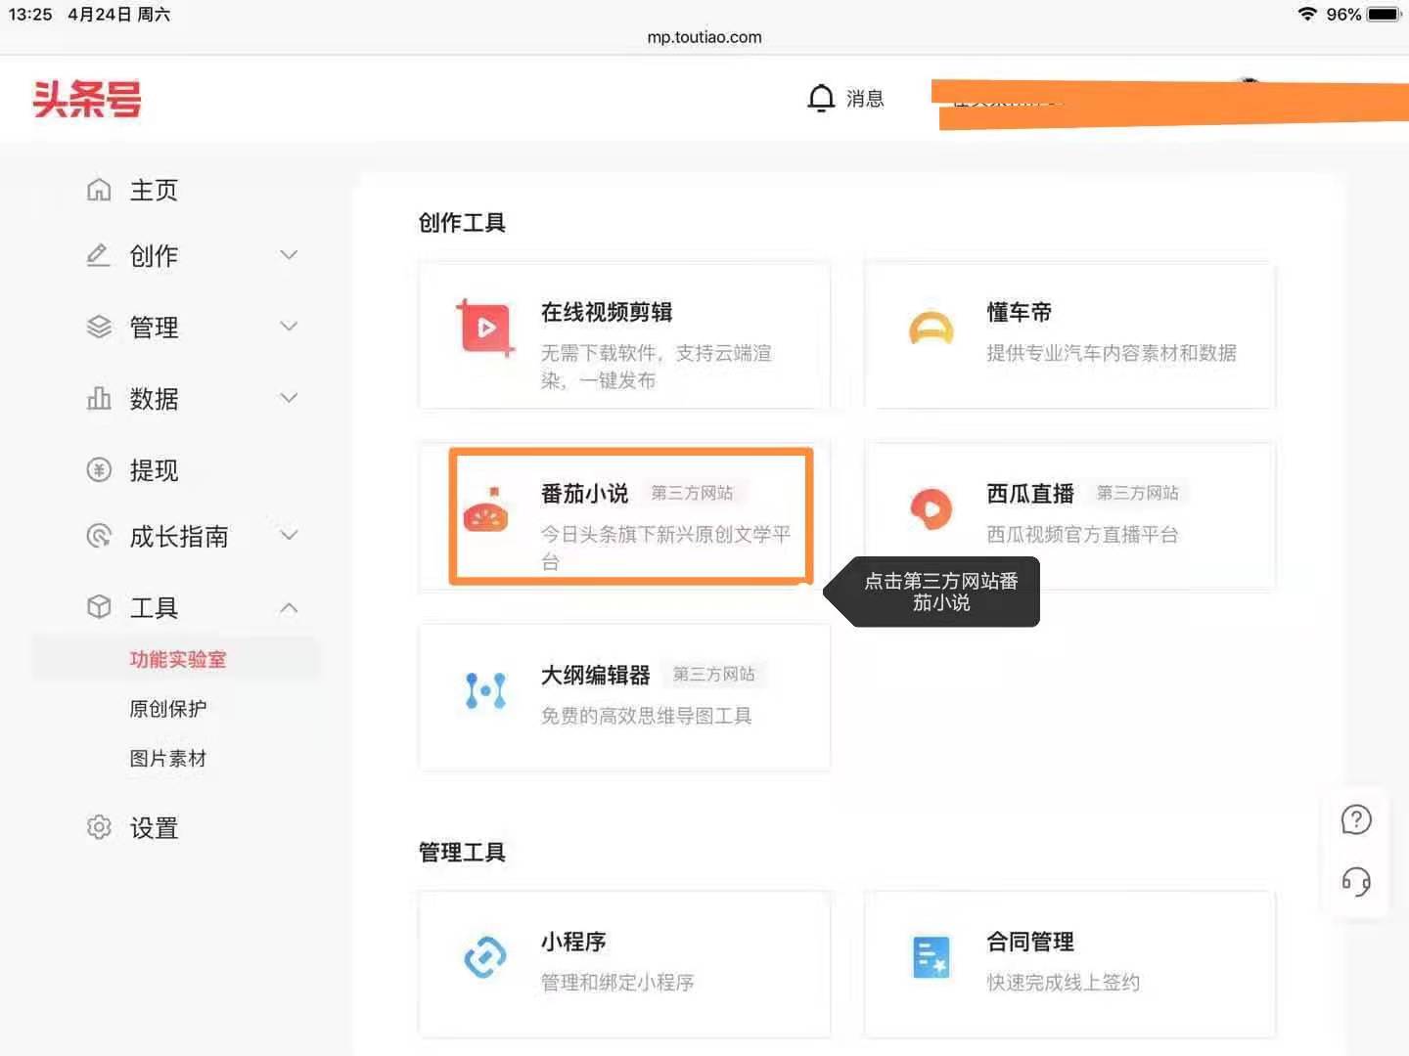Open the floating help question-mark icon
1409x1056 pixels.
point(1355,819)
